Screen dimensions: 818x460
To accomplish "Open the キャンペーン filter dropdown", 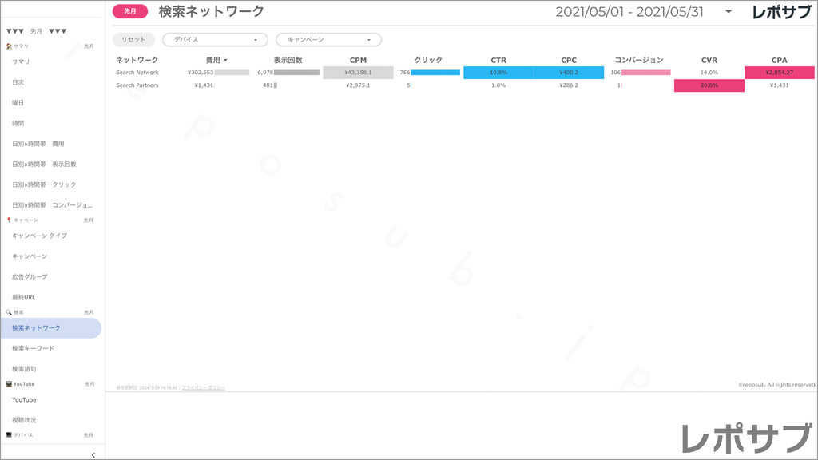I will pyautogui.click(x=328, y=38).
